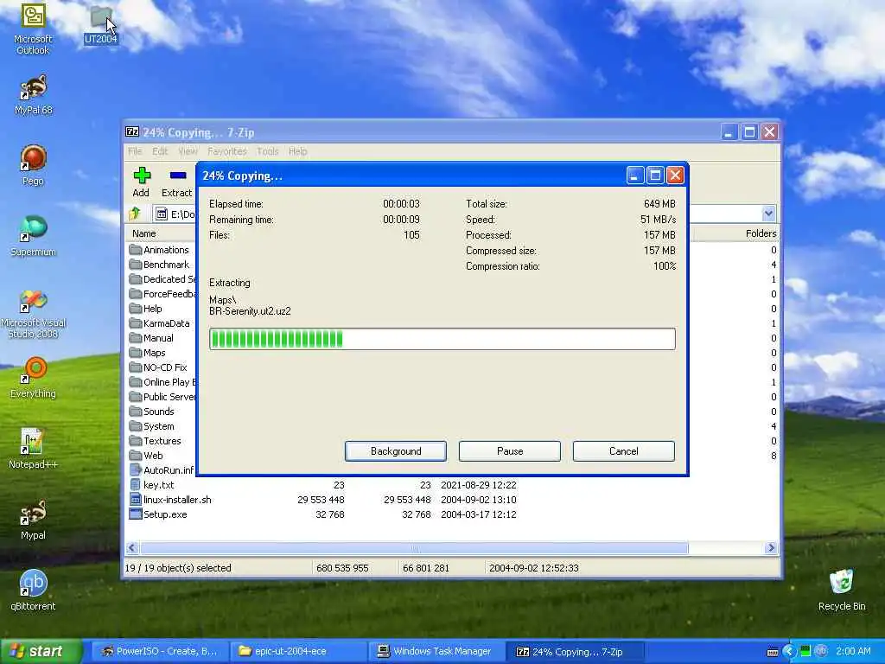
Task: Select the linux-installer.sh file icon
Action: [x=135, y=499]
